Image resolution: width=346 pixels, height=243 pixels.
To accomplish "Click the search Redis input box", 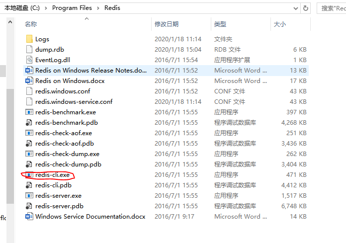I will click(x=332, y=8).
